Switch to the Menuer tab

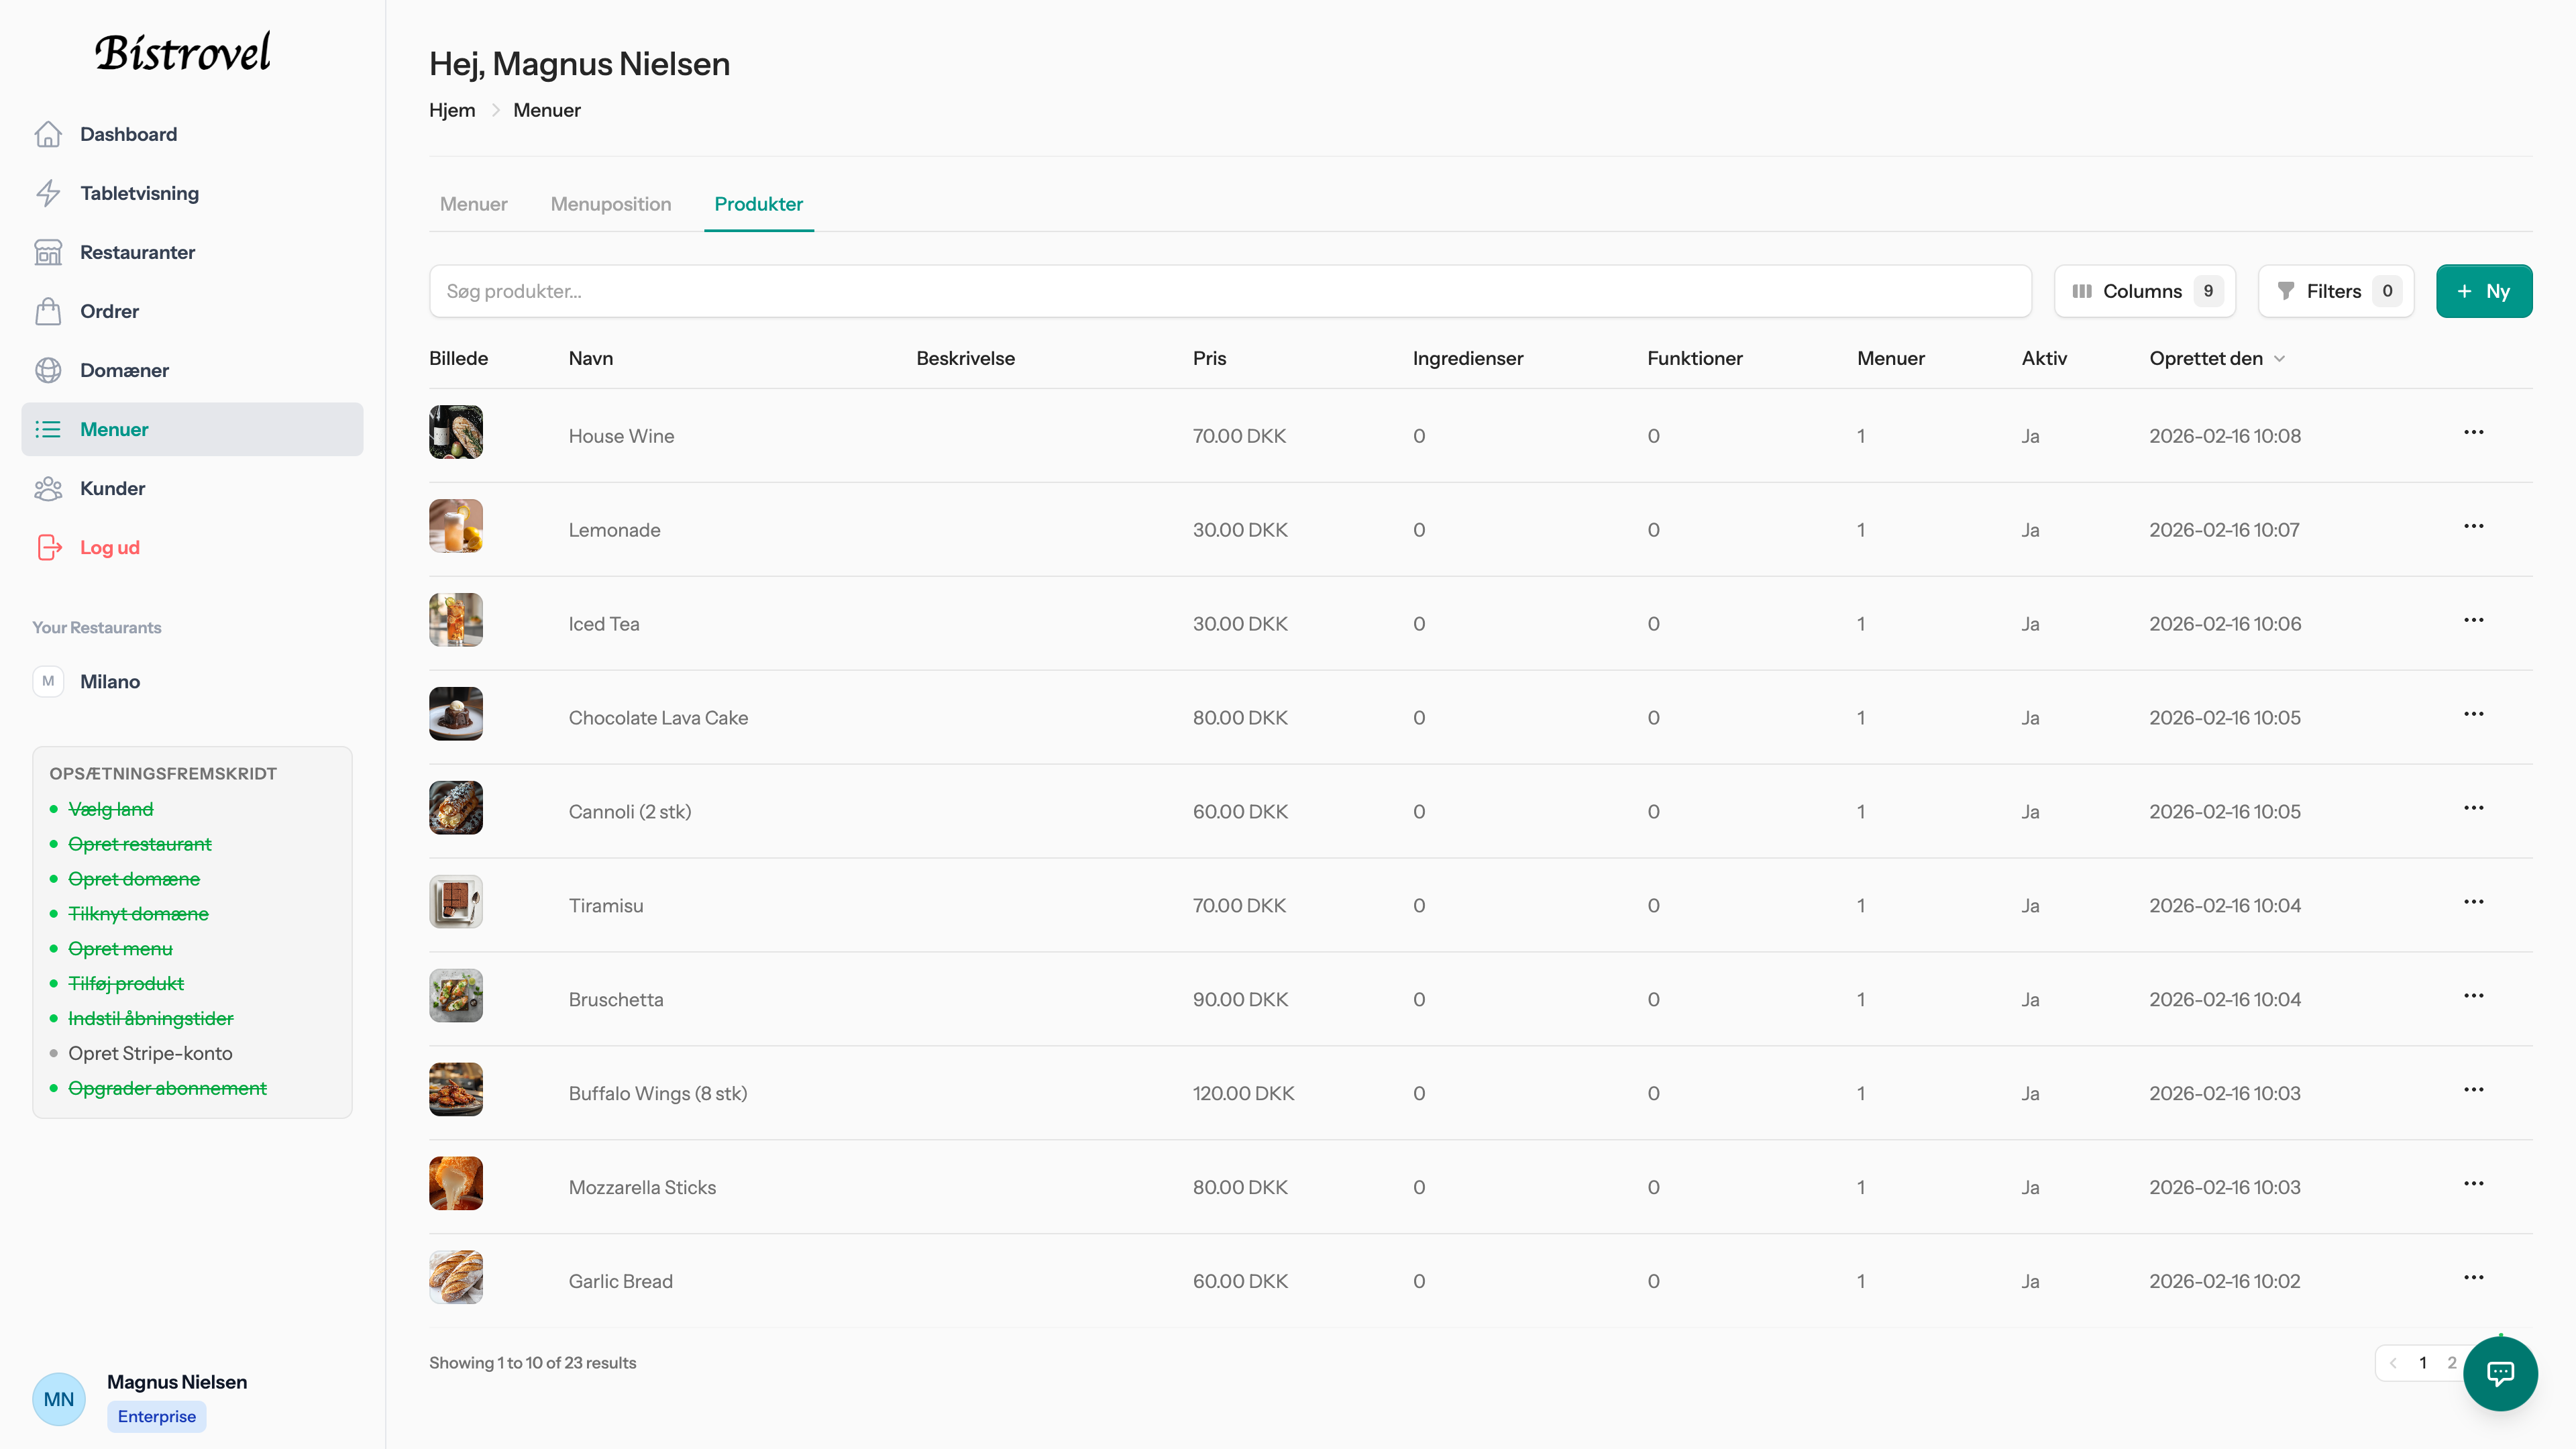pyautogui.click(x=473, y=204)
